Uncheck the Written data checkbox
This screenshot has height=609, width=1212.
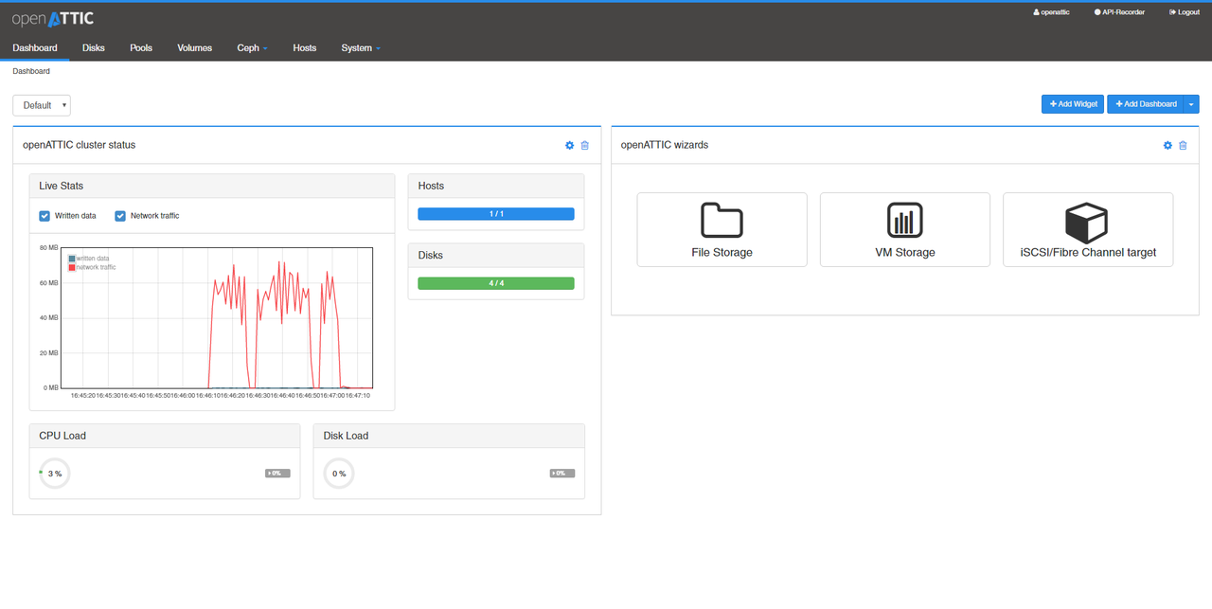45,216
